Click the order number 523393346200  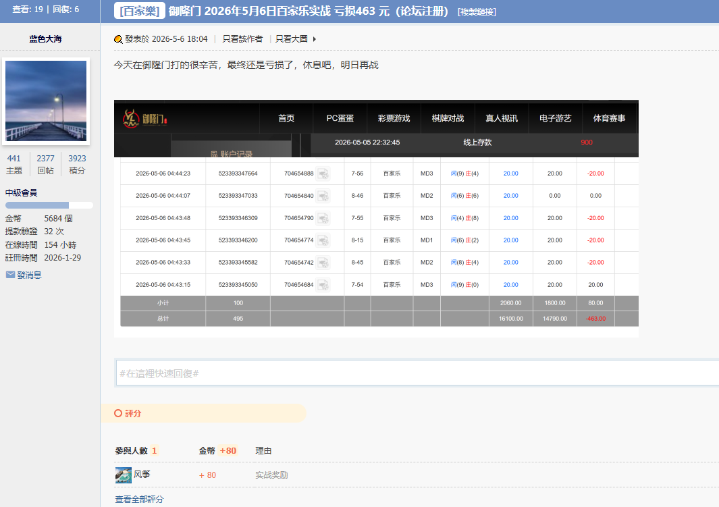238,240
